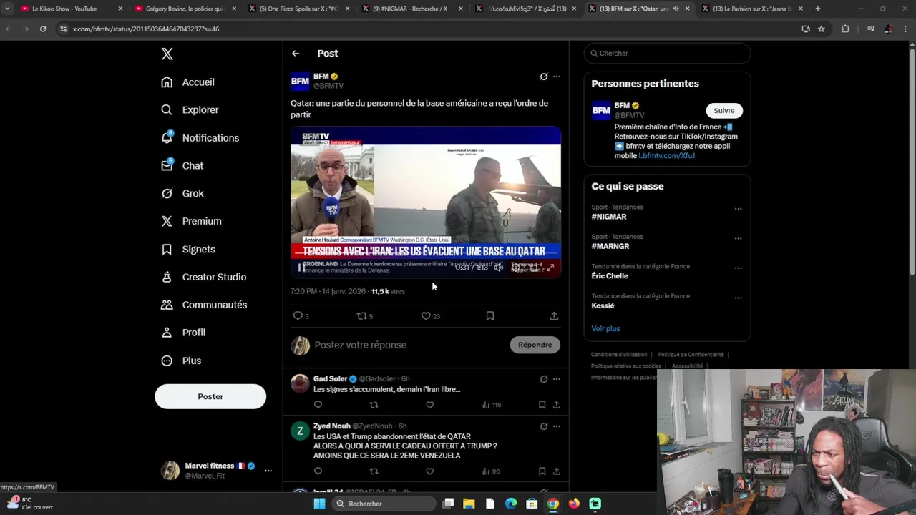
Task: Open more options for Éric Chelle trend
Action: click(x=739, y=268)
